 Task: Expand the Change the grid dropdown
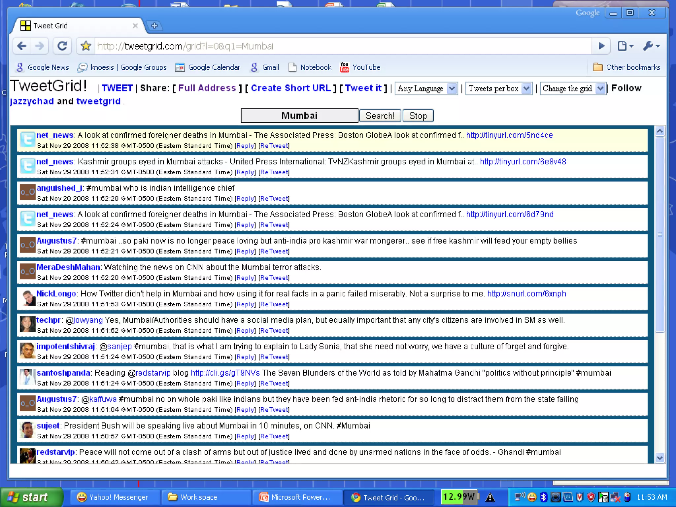(x=573, y=88)
